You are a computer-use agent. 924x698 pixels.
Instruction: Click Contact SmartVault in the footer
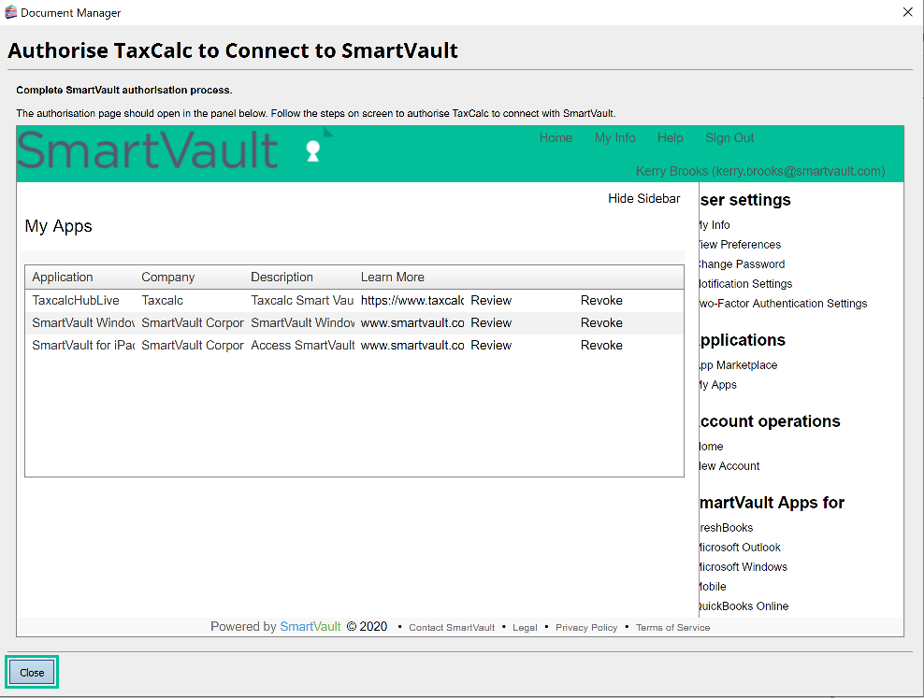pyautogui.click(x=452, y=627)
